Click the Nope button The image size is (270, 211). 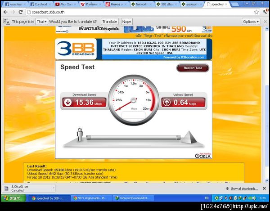click(126, 22)
